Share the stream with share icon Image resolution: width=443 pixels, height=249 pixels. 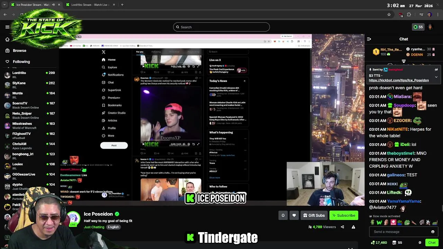[342, 227]
